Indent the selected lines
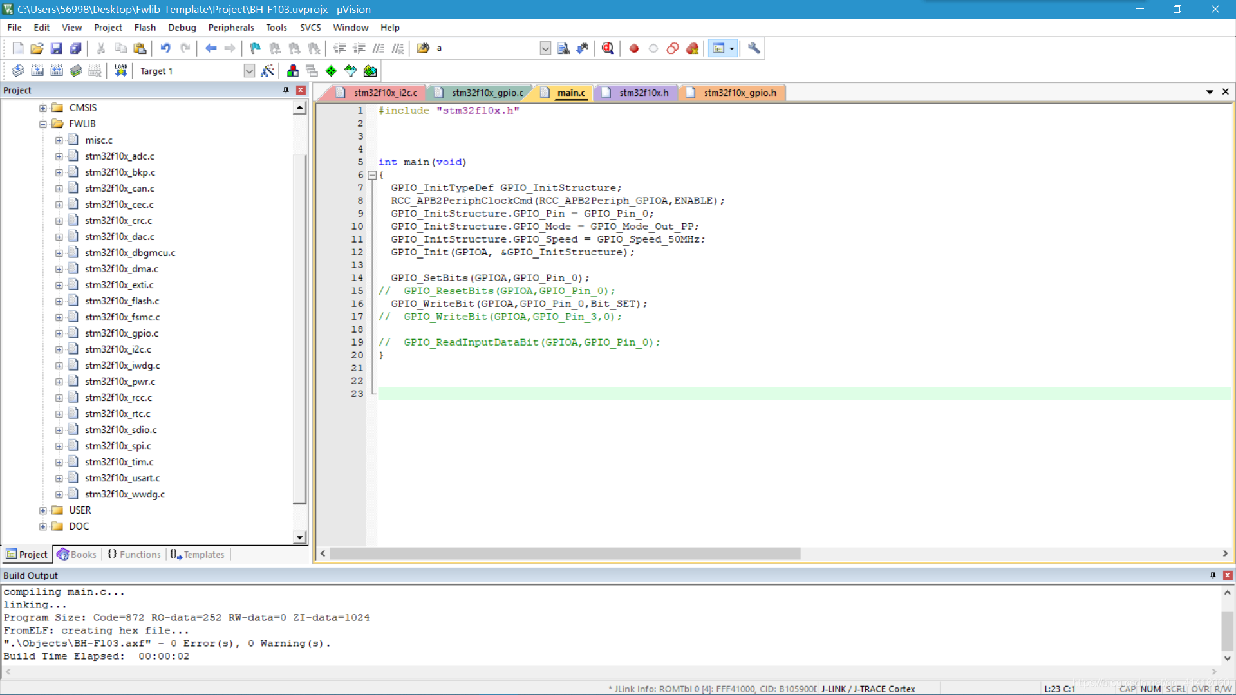The height and width of the screenshot is (695, 1236). pyautogui.click(x=340, y=48)
